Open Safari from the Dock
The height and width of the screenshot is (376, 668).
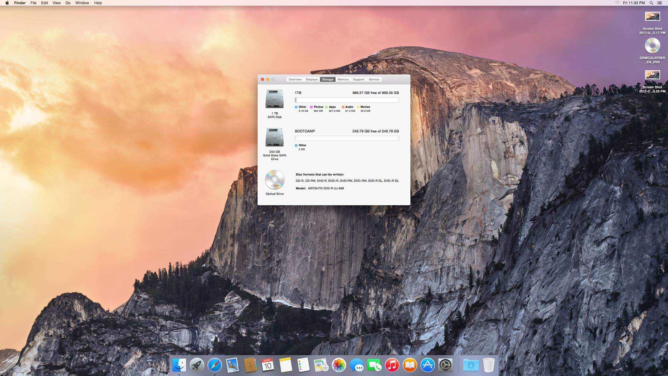click(215, 365)
